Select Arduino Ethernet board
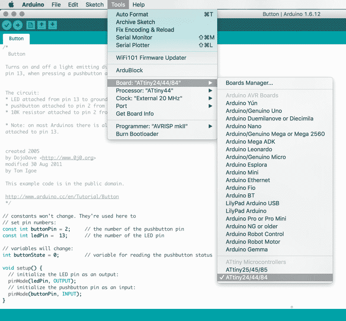 [x=275, y=180]
